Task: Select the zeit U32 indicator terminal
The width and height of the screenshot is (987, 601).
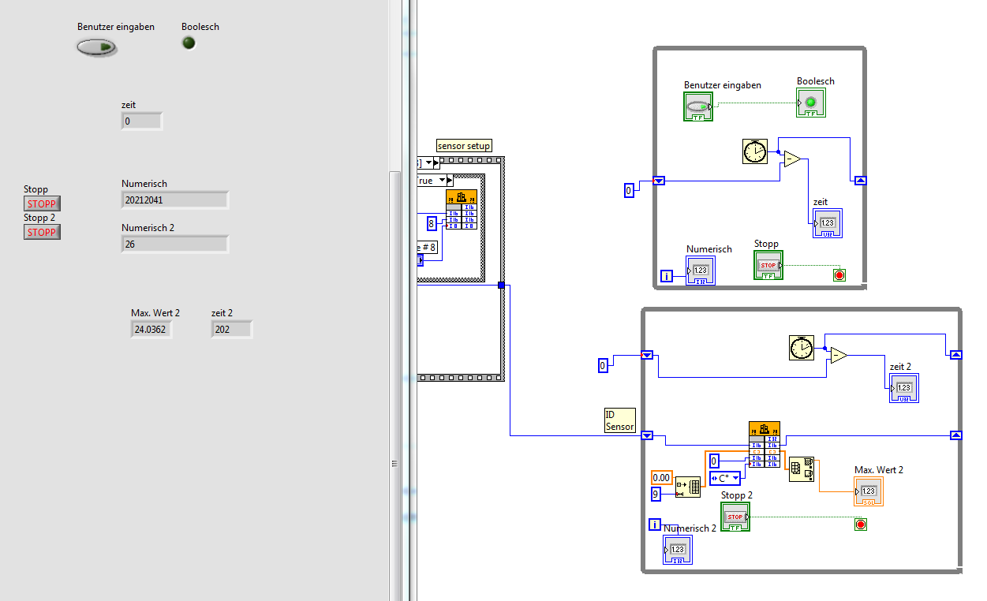Action: coord(828,223)
